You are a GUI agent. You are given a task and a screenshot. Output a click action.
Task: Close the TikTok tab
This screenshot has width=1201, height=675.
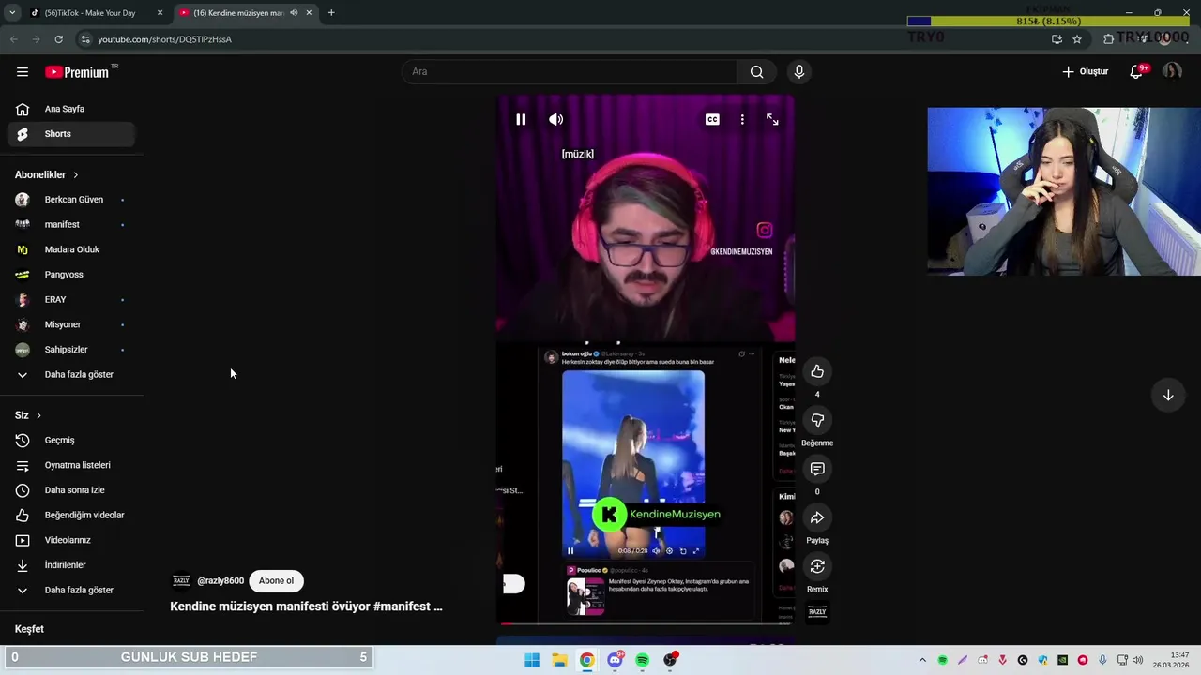click(160, 13)
